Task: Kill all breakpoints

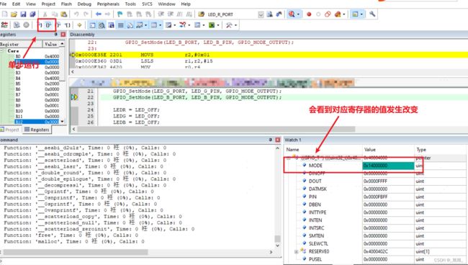Action: click(x=338, y=14)
